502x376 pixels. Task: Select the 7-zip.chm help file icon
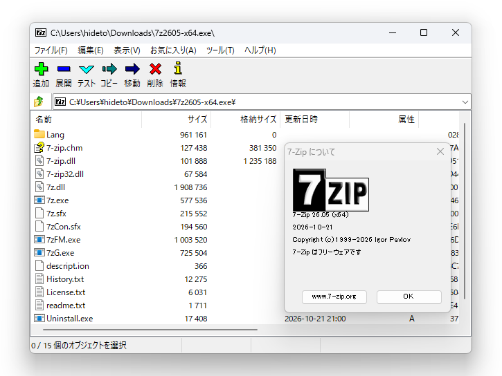[39, 147]
